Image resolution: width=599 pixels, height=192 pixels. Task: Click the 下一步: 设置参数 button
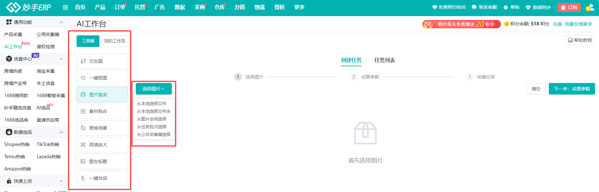572,89
